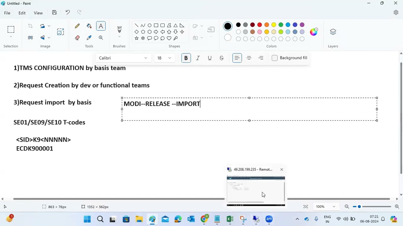This screenshot has height=226, width=403.
Task: Toggle Bold formatting
Action: click(186, 58)
